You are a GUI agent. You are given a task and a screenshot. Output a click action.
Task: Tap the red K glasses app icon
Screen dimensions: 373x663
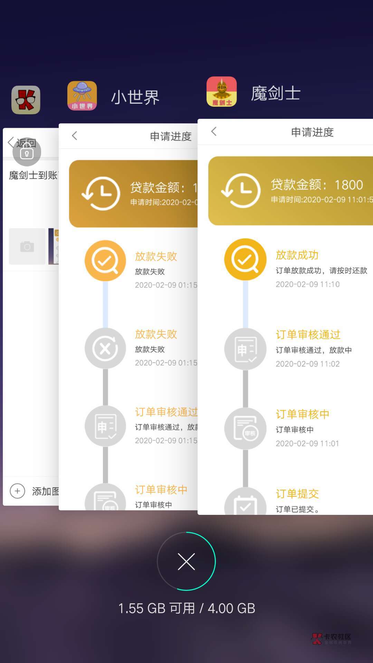click(26, 100)
